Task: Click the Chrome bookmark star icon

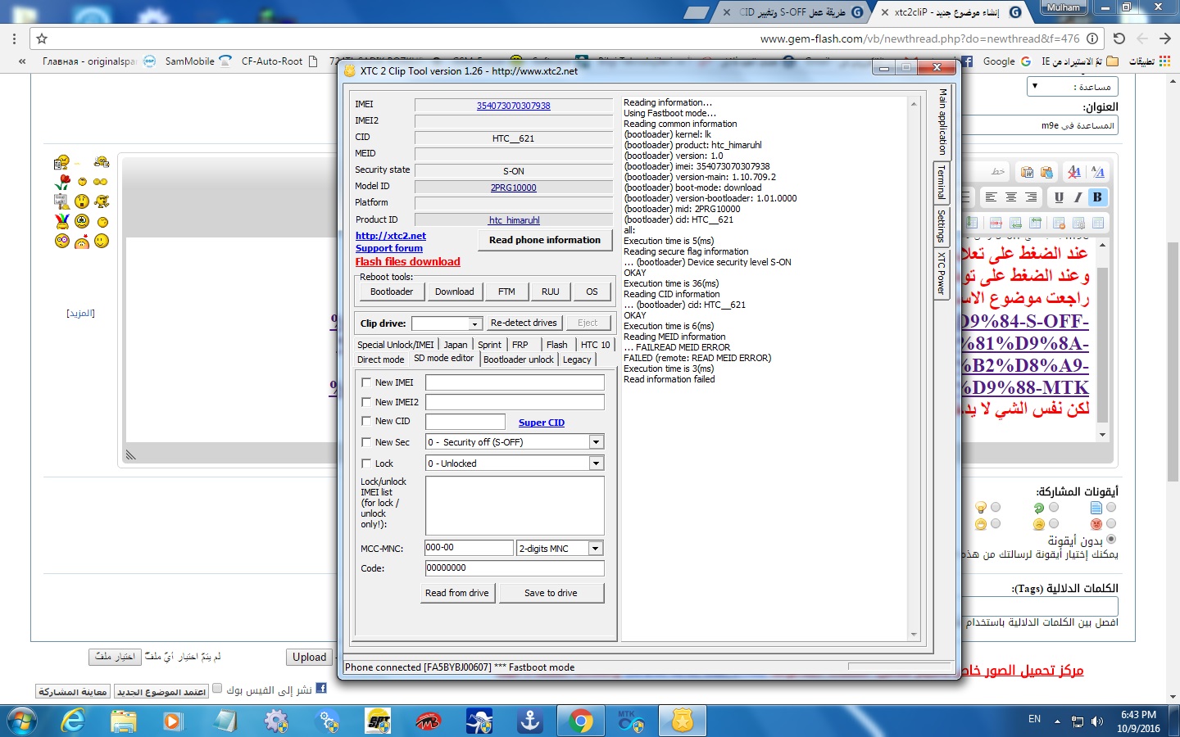Action: 42,38
